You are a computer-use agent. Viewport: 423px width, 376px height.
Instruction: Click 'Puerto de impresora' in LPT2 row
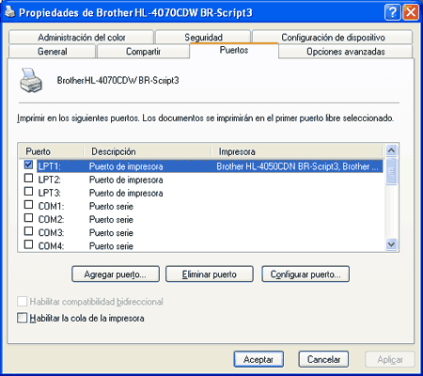click(126, 180)
